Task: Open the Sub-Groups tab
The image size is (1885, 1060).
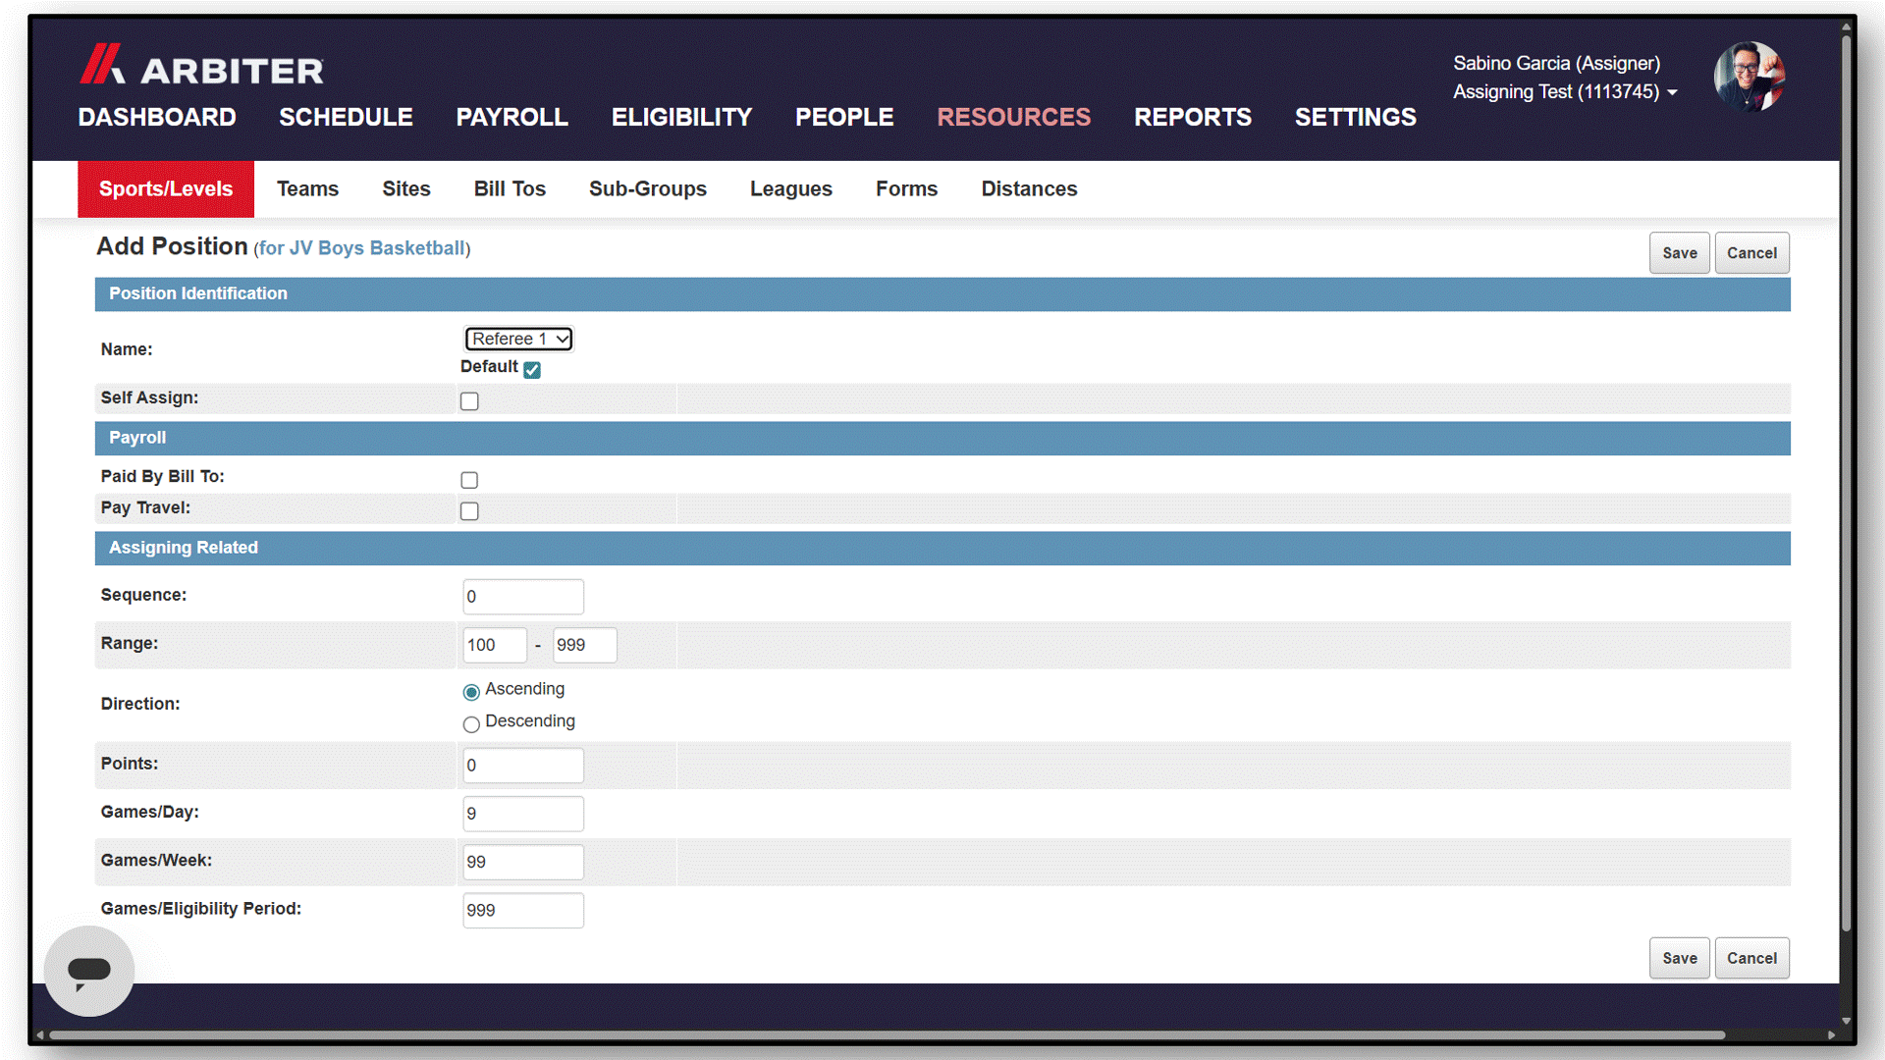Action: 648,188
